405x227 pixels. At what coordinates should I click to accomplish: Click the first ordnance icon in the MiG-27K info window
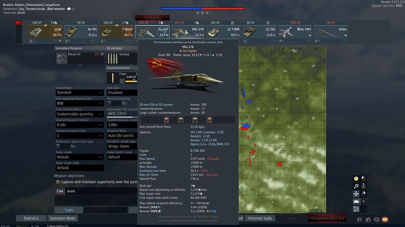(x=166, y=120)
